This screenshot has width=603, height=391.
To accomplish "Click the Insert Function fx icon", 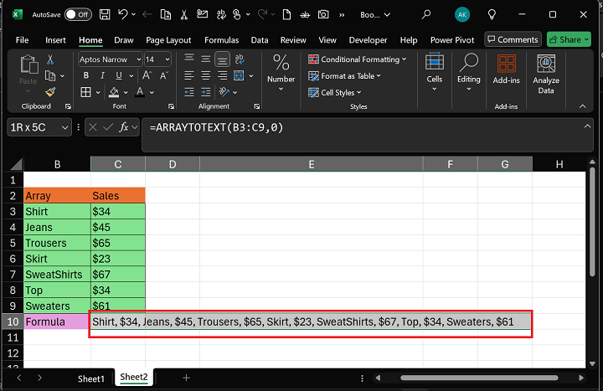I will coord(123,127).
